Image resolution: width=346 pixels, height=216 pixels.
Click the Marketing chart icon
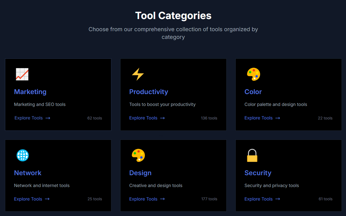(x=22, y=74)
